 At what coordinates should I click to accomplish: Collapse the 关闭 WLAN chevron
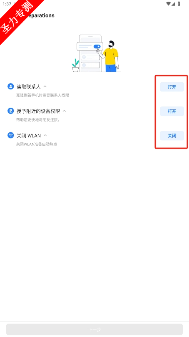click(45, 135)
